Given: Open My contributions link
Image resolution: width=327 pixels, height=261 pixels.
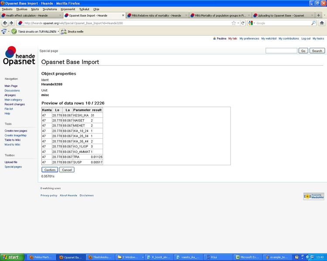Looking at the screenshot, I should coord(289,39).
